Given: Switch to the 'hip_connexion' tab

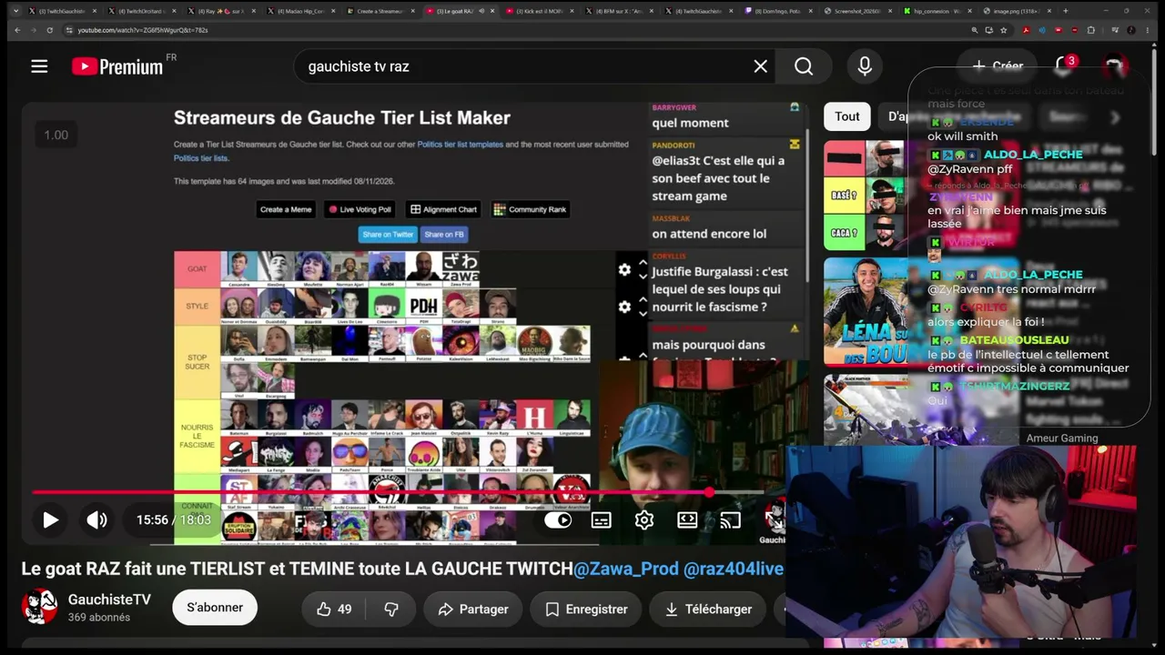Looking at the screenshot, I should point(937,11).
